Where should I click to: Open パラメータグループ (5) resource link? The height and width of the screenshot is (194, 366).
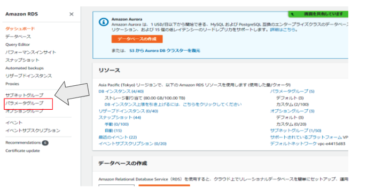coord(292,91)
